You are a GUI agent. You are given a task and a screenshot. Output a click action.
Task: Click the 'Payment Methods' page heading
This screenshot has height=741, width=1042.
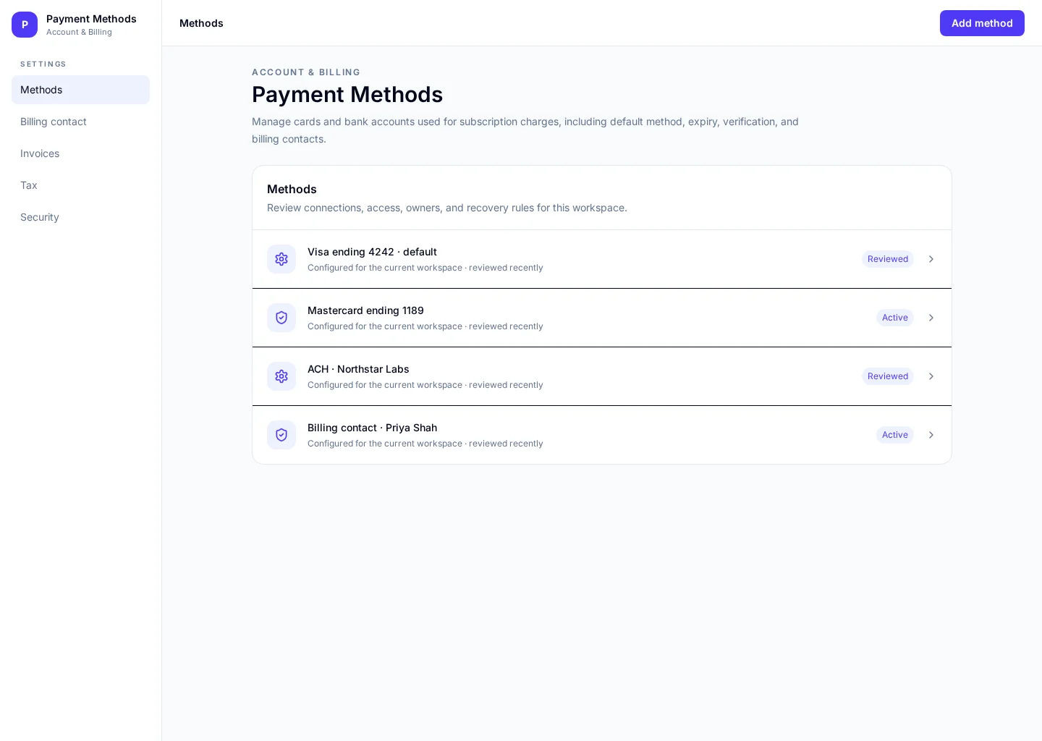(x=347, y=94)
